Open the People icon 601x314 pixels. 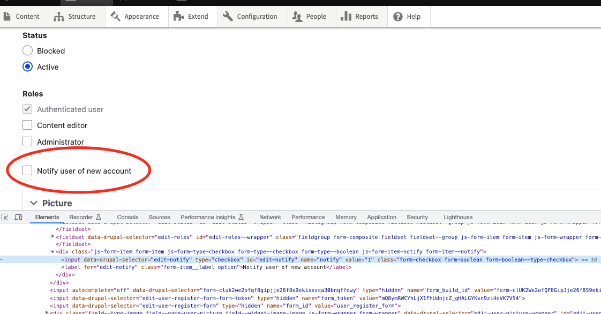297,16
